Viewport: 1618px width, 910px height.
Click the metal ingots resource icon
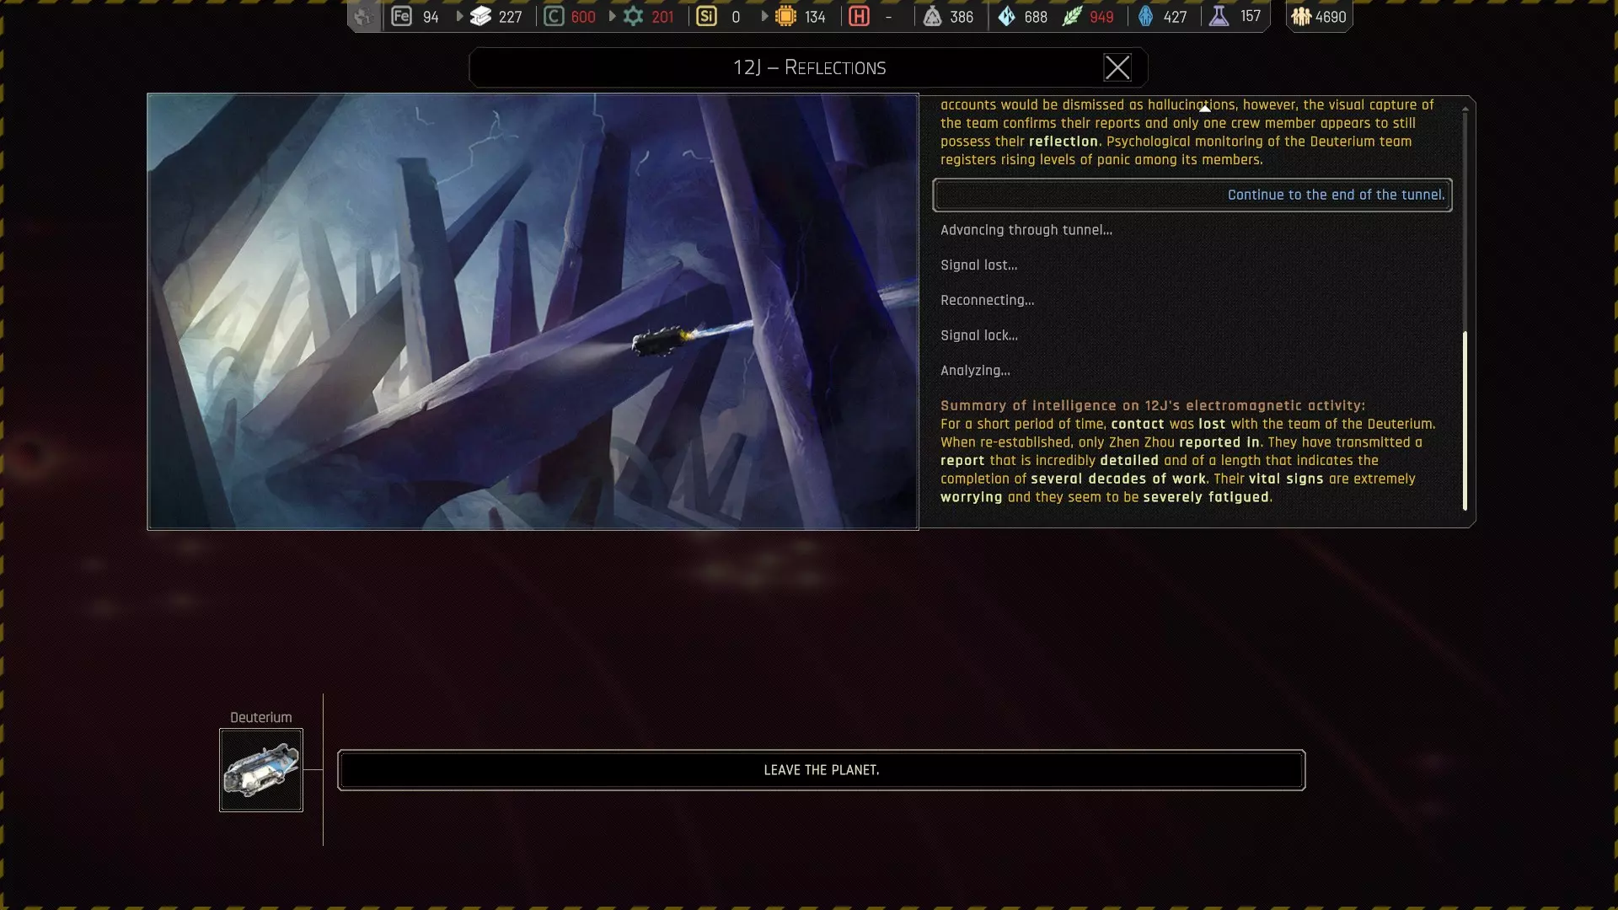pyautogui.click(x=480, y=17)
